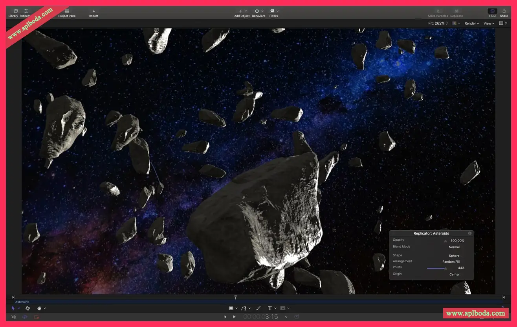The width and height of the screenshot is (517, 327).
Task: Click the Import button
Action: (x=93, y=13)
